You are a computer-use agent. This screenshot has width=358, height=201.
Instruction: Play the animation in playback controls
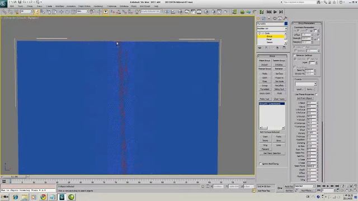328,186
